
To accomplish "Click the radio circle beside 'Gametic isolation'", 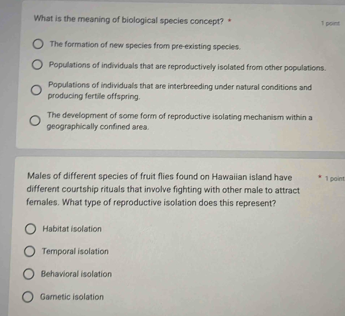I will pos(27,296).
